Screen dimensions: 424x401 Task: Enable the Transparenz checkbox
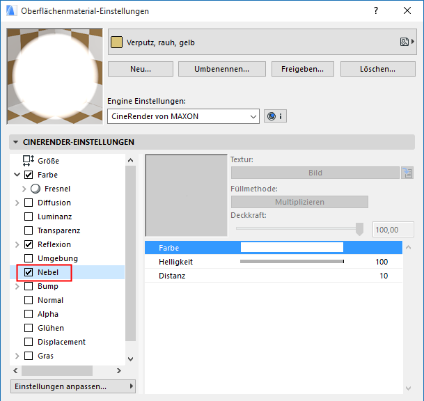coord(29,230)
